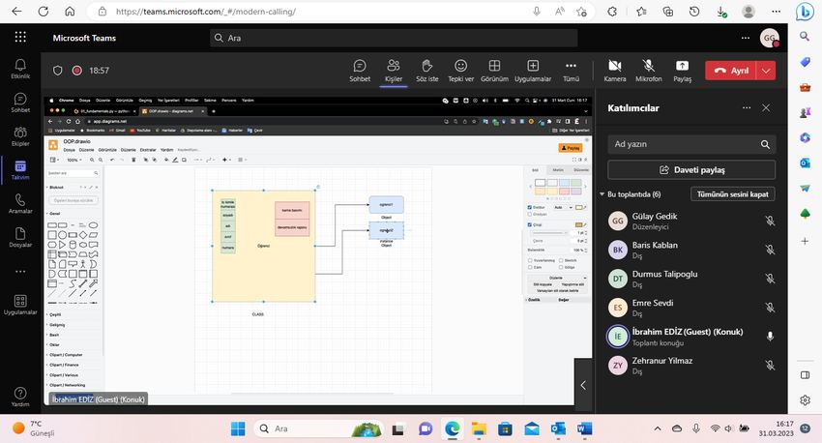This screenshot has width=822, height=443.
Task: Select participant Durmus Talipoglu
Action: [x=691, y=279]
